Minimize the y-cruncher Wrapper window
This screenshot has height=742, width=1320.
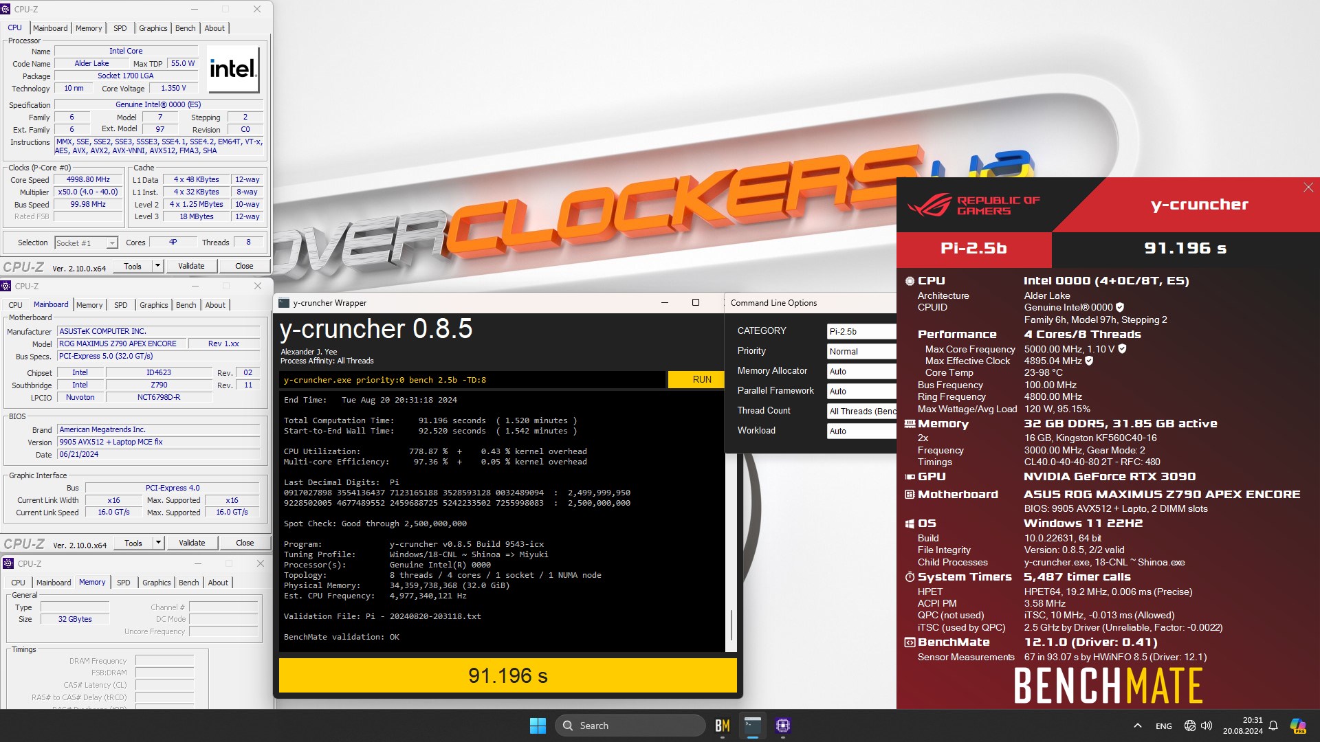(665, 302)
